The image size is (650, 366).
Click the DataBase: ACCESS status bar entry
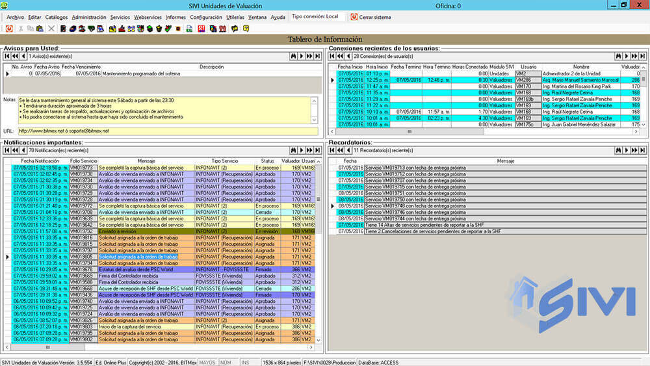[x=378, y=363]
